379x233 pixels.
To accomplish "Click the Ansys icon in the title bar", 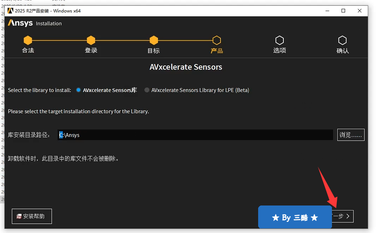I will click(10, 11).
